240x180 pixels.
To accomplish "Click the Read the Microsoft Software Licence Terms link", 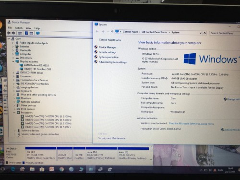I will coord(192,124).
